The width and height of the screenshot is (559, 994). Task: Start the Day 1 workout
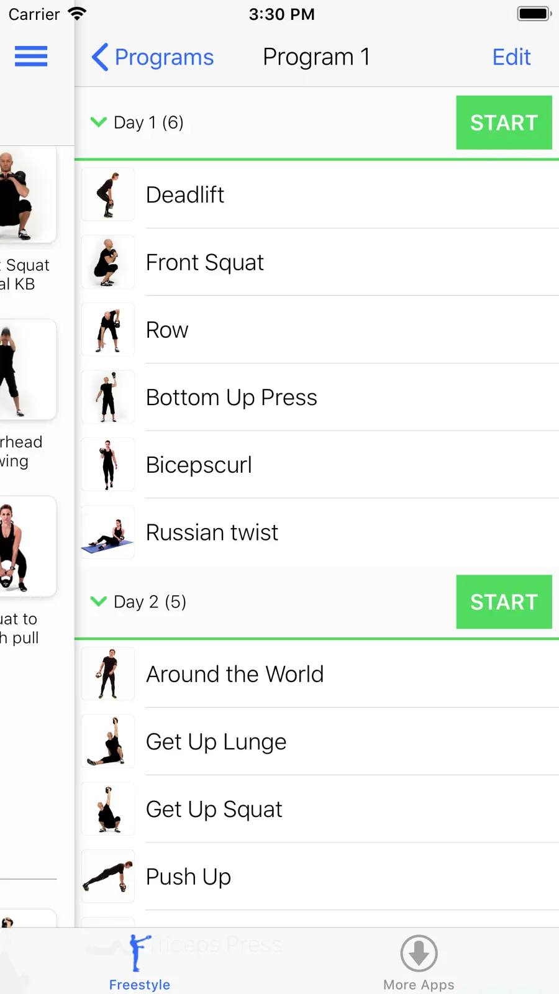[504, 122]
